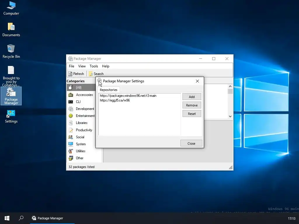299x224 pixels.
Task: Open taskbar search magnifier
Action: pos(21,218)
